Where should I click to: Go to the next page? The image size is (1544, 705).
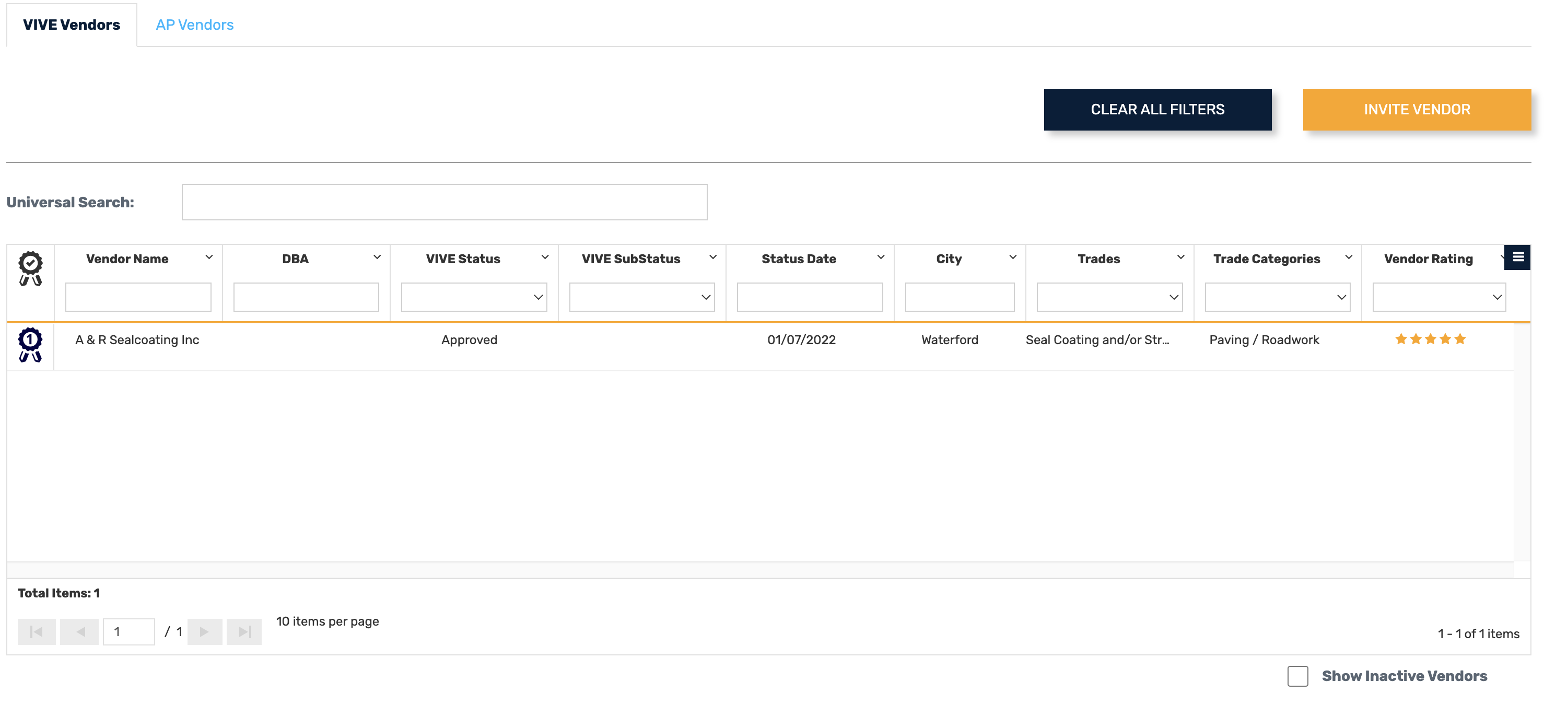click(x=204, y=631)
